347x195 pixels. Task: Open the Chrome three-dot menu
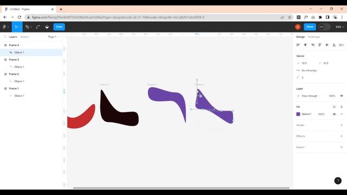point(342,17)
